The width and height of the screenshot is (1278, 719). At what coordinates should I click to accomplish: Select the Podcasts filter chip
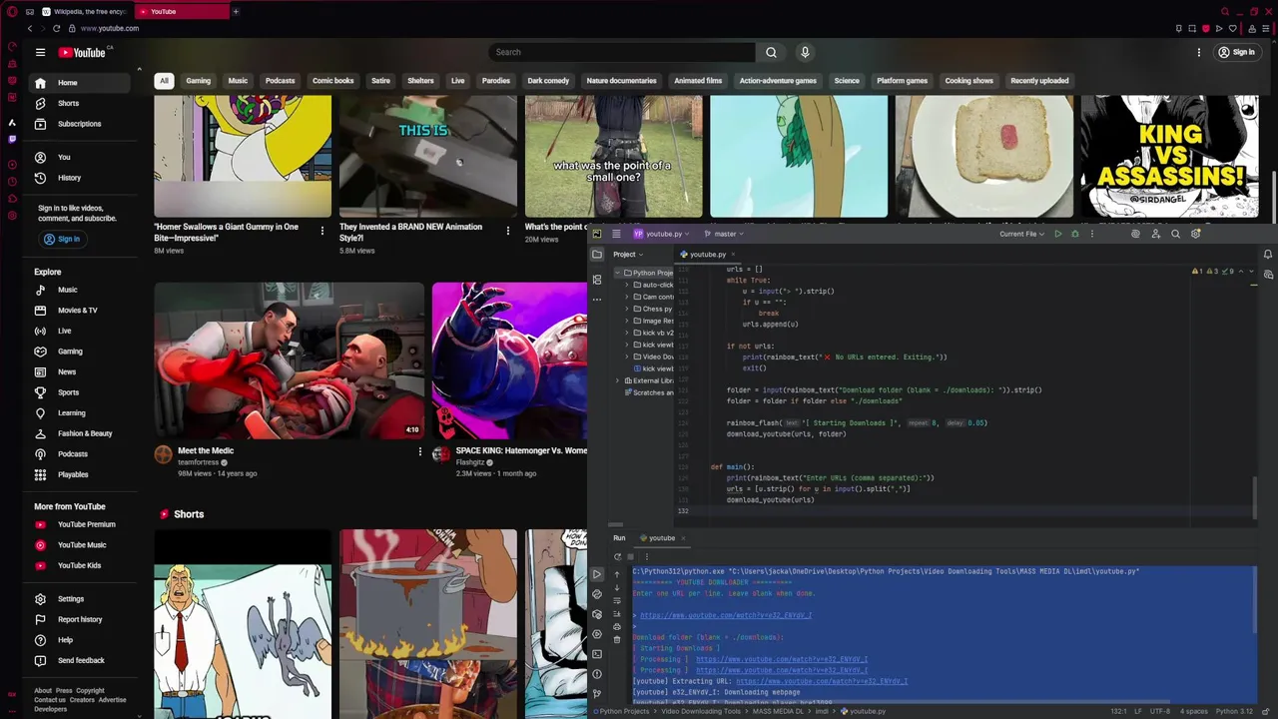(x=280, y=81)
